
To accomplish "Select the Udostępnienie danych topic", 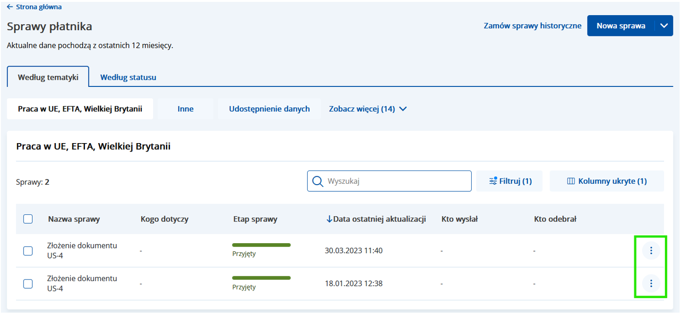I will tap(269, 109).
